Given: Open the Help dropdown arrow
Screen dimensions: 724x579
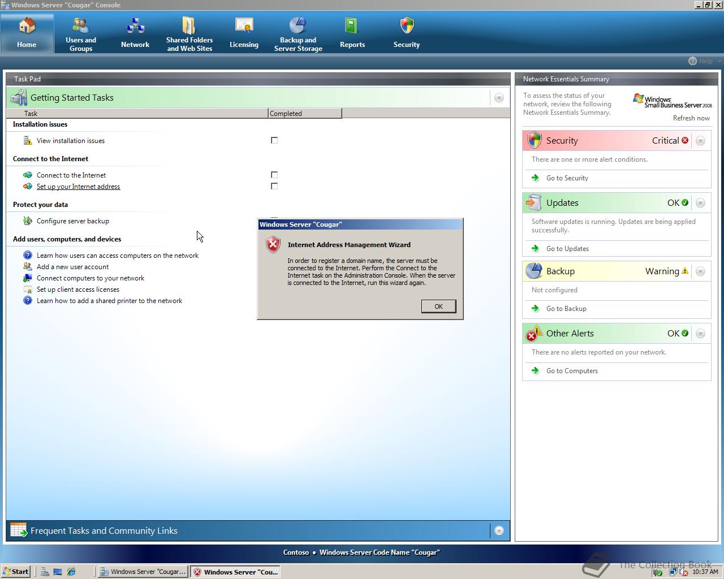Looking at the screenshot, I should pyautogui.click(x=719, y=61).
